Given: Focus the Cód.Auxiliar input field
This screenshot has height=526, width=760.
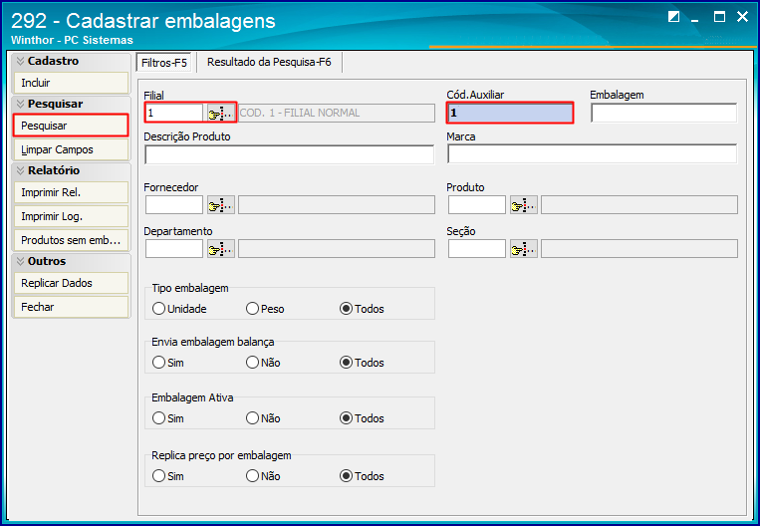Looking at the screenshot, I should 510,113.
